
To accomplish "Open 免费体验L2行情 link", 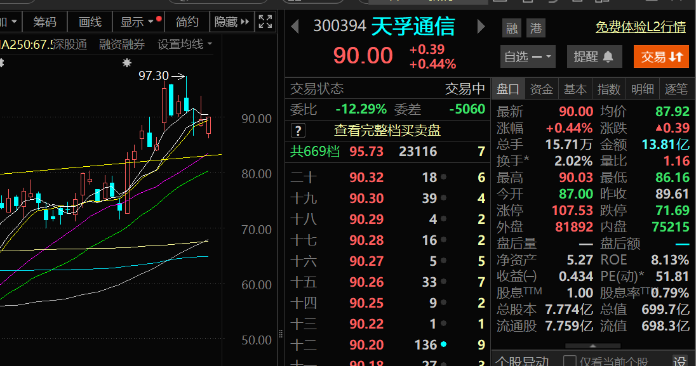I will click(x=641, y=27).
